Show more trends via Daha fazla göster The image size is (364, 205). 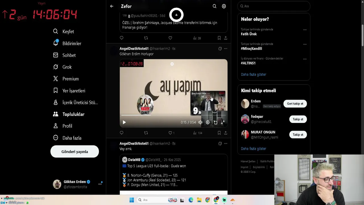coord(253,74)
